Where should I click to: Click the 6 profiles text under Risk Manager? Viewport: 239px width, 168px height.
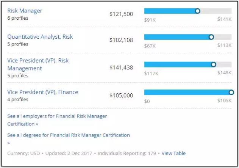coord(18,18)
